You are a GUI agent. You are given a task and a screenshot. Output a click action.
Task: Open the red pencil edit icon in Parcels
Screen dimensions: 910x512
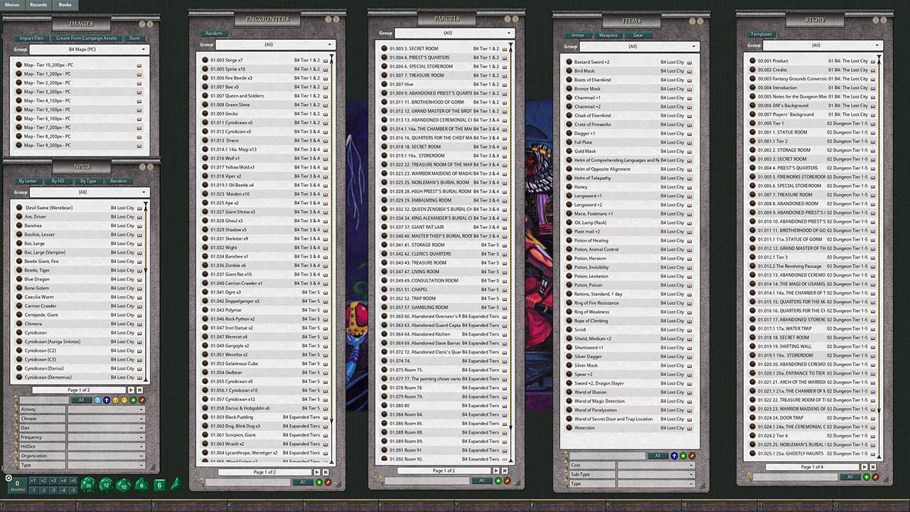coord(507,480)
